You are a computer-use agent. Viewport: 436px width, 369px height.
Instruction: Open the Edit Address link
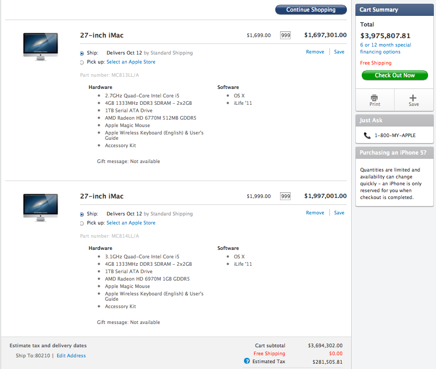coord(71,356)
